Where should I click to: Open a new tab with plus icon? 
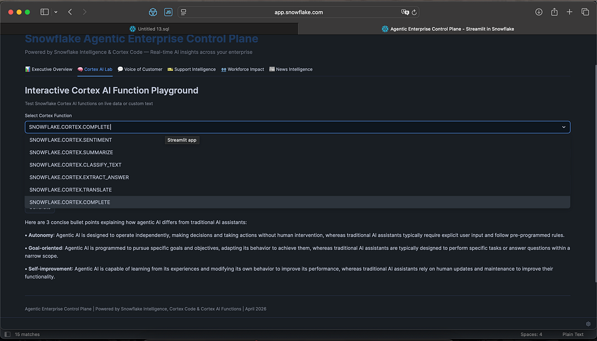[570, 12]
